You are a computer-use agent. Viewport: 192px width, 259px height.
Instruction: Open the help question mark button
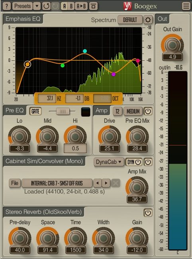click(x=7, y=6)
